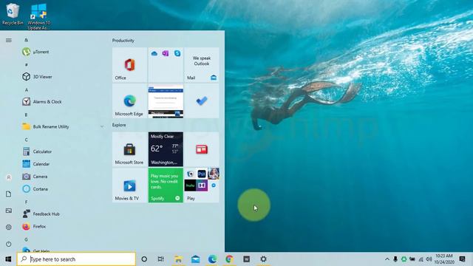Open Microsoft Store tile
This screenshot has height=266, width=473.
[130, 149]
